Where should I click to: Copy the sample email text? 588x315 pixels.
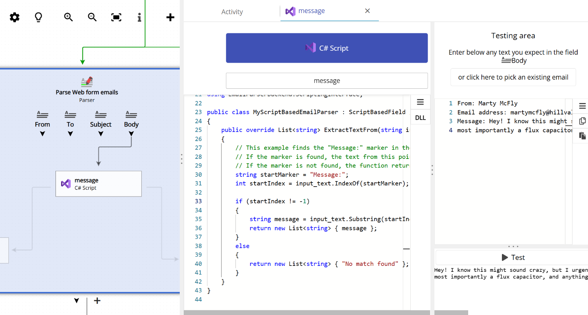(x=582, y=121)
